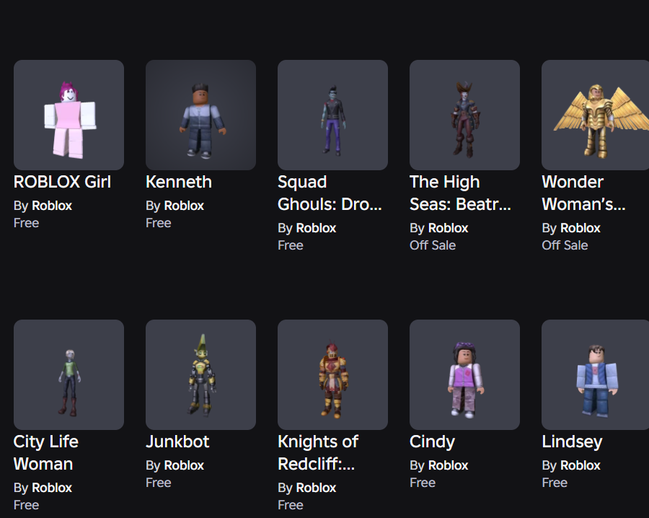Viewport: 649px width, 518px height.
Task: Click the Cindy title link
Action: (432, 442)
